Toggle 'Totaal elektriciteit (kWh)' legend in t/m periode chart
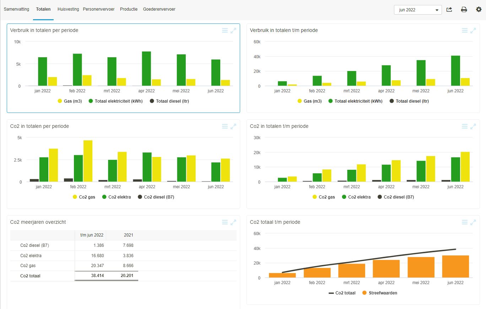The height and width of the screenshot is (309, 486). click(x=355, y=101)
